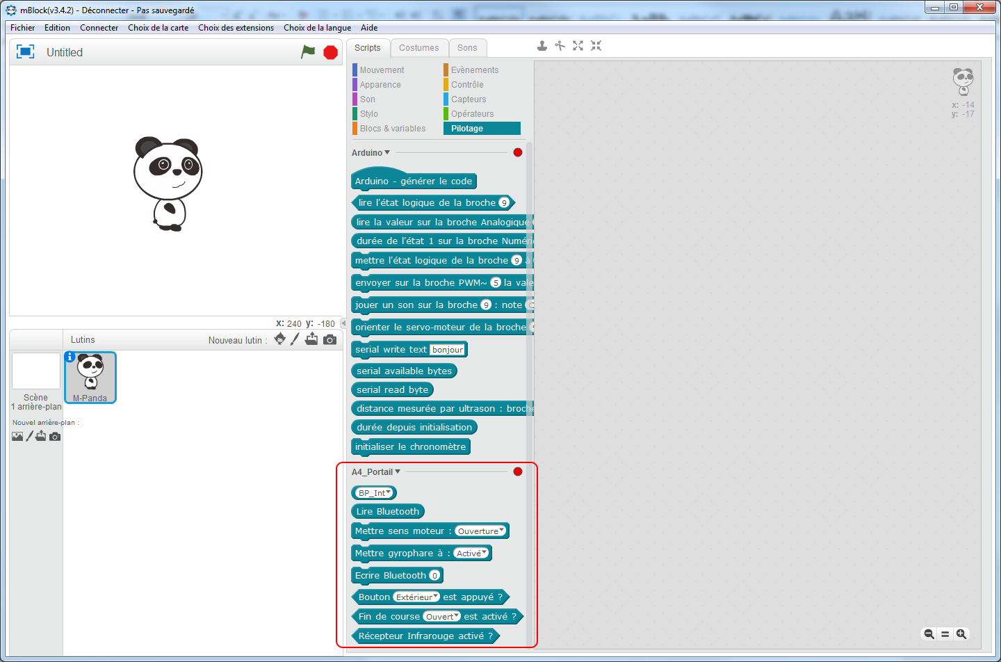
Task: Take new sprite photo from camera
Action: tap(330, 339)
